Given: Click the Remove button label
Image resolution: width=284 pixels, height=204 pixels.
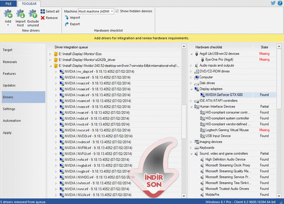Looking at the screenshot, I should (52, 18).
